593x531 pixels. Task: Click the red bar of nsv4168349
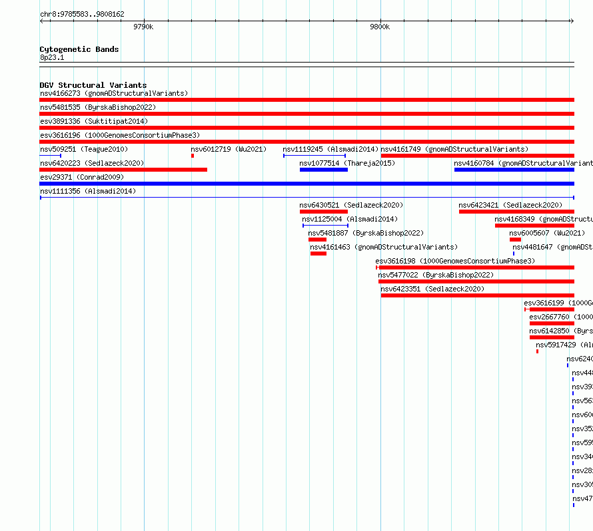tap(535, 226)
